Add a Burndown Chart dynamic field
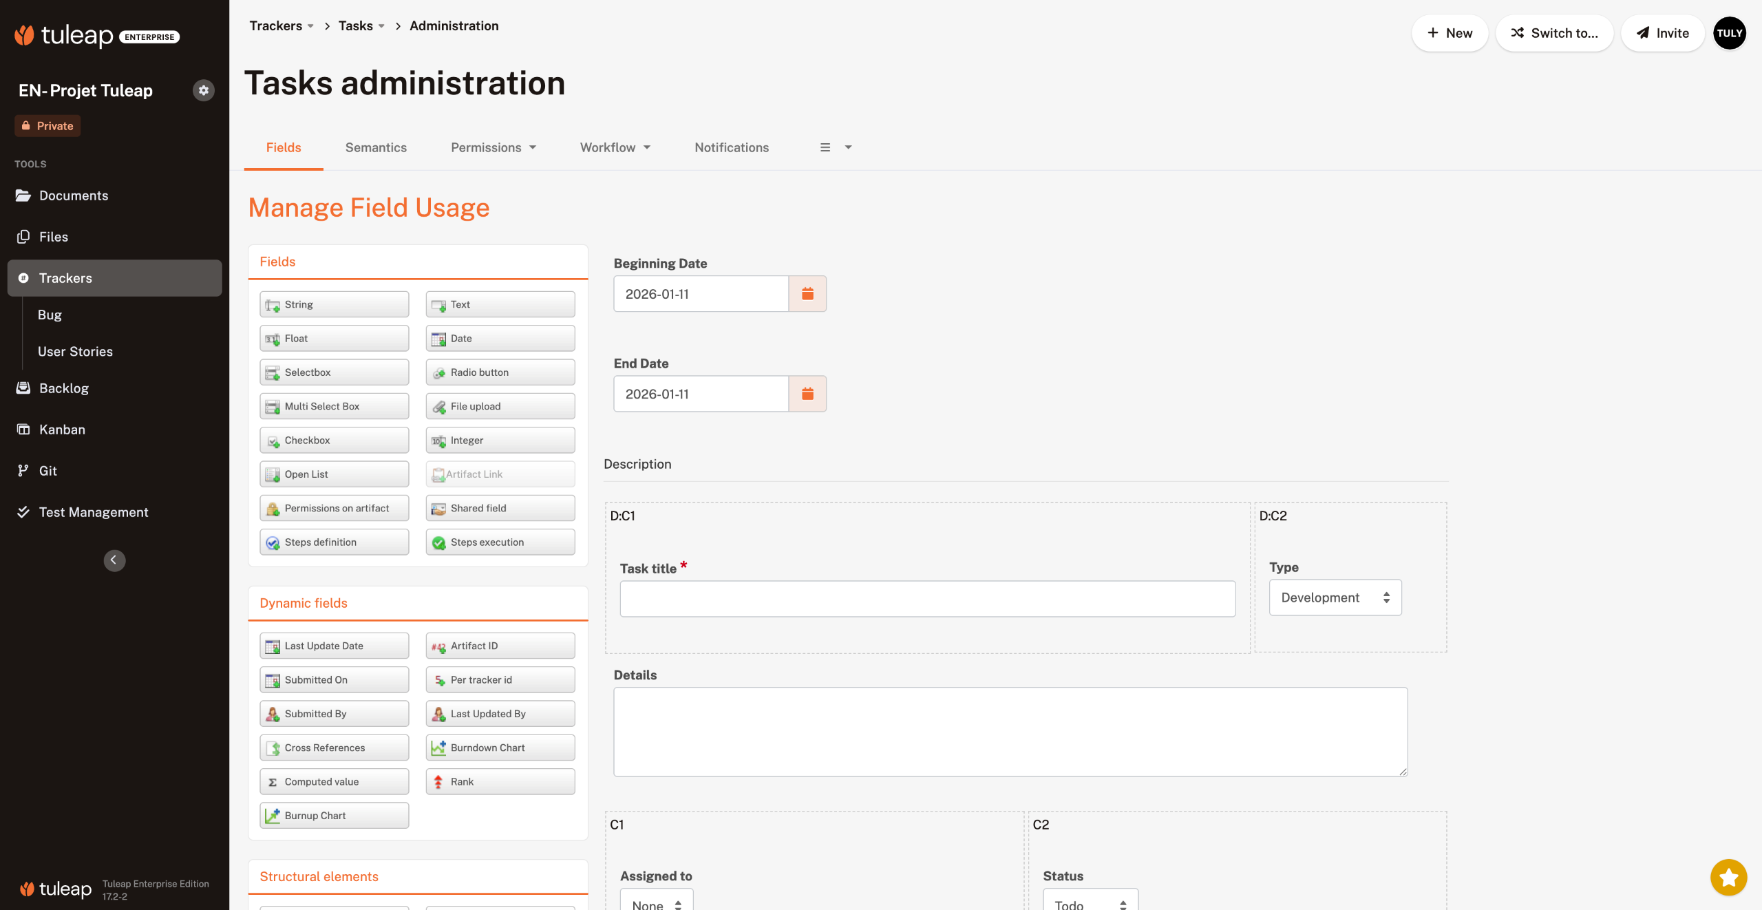 tap(500, 748)
